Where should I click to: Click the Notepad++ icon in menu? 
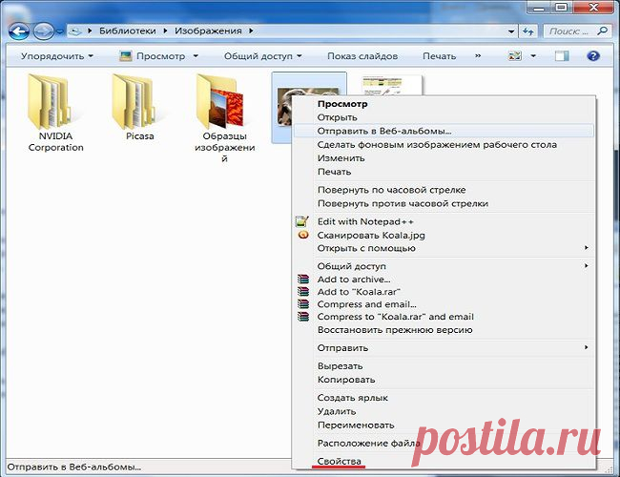(302, 221)
